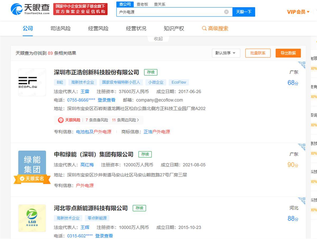
Task: Click the B轮 tag
Action: pos(60,82)
